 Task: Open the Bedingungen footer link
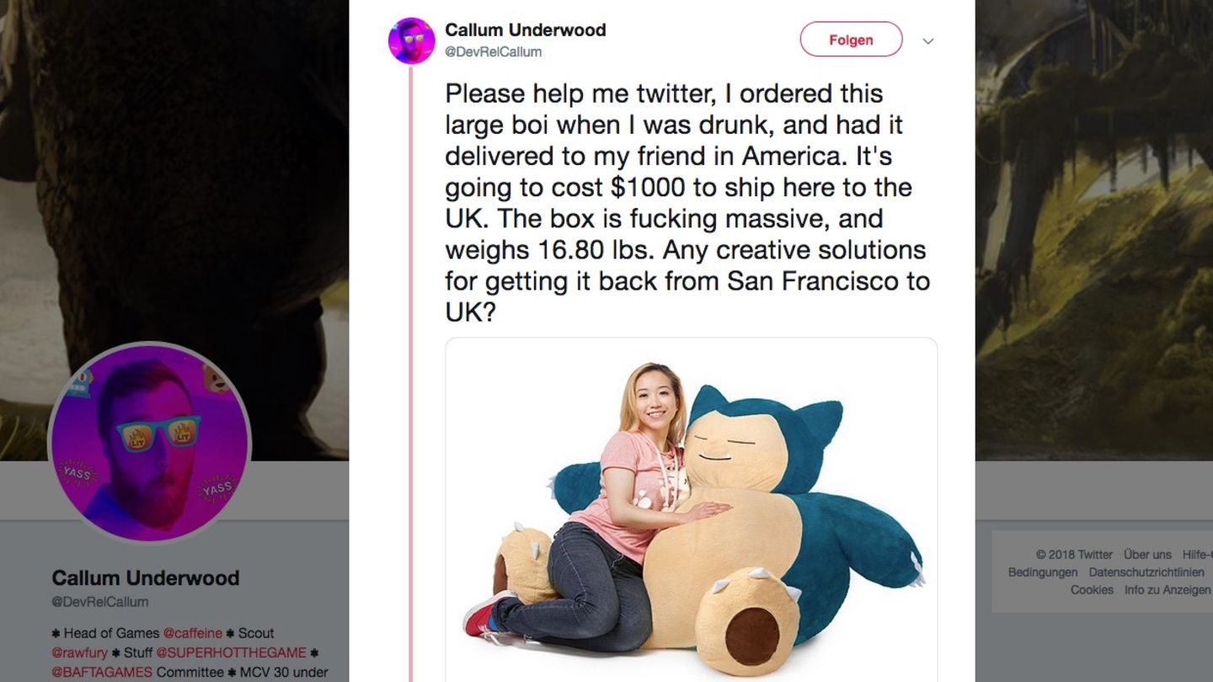point(1042,573)
